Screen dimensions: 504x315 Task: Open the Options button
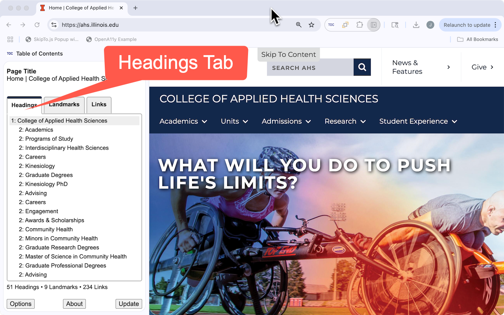tap(20, 304)
